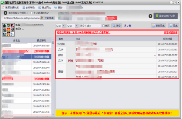Image resolution: width=182 pixels, height=119 pixels.
Task: Select the 小视频 message row
Action: click(x=117, y=44)
